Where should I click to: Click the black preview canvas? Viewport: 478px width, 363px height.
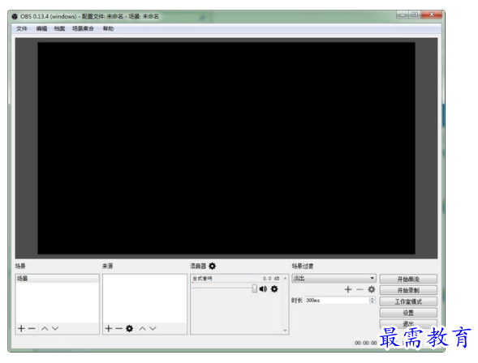[x=226, y=148]
